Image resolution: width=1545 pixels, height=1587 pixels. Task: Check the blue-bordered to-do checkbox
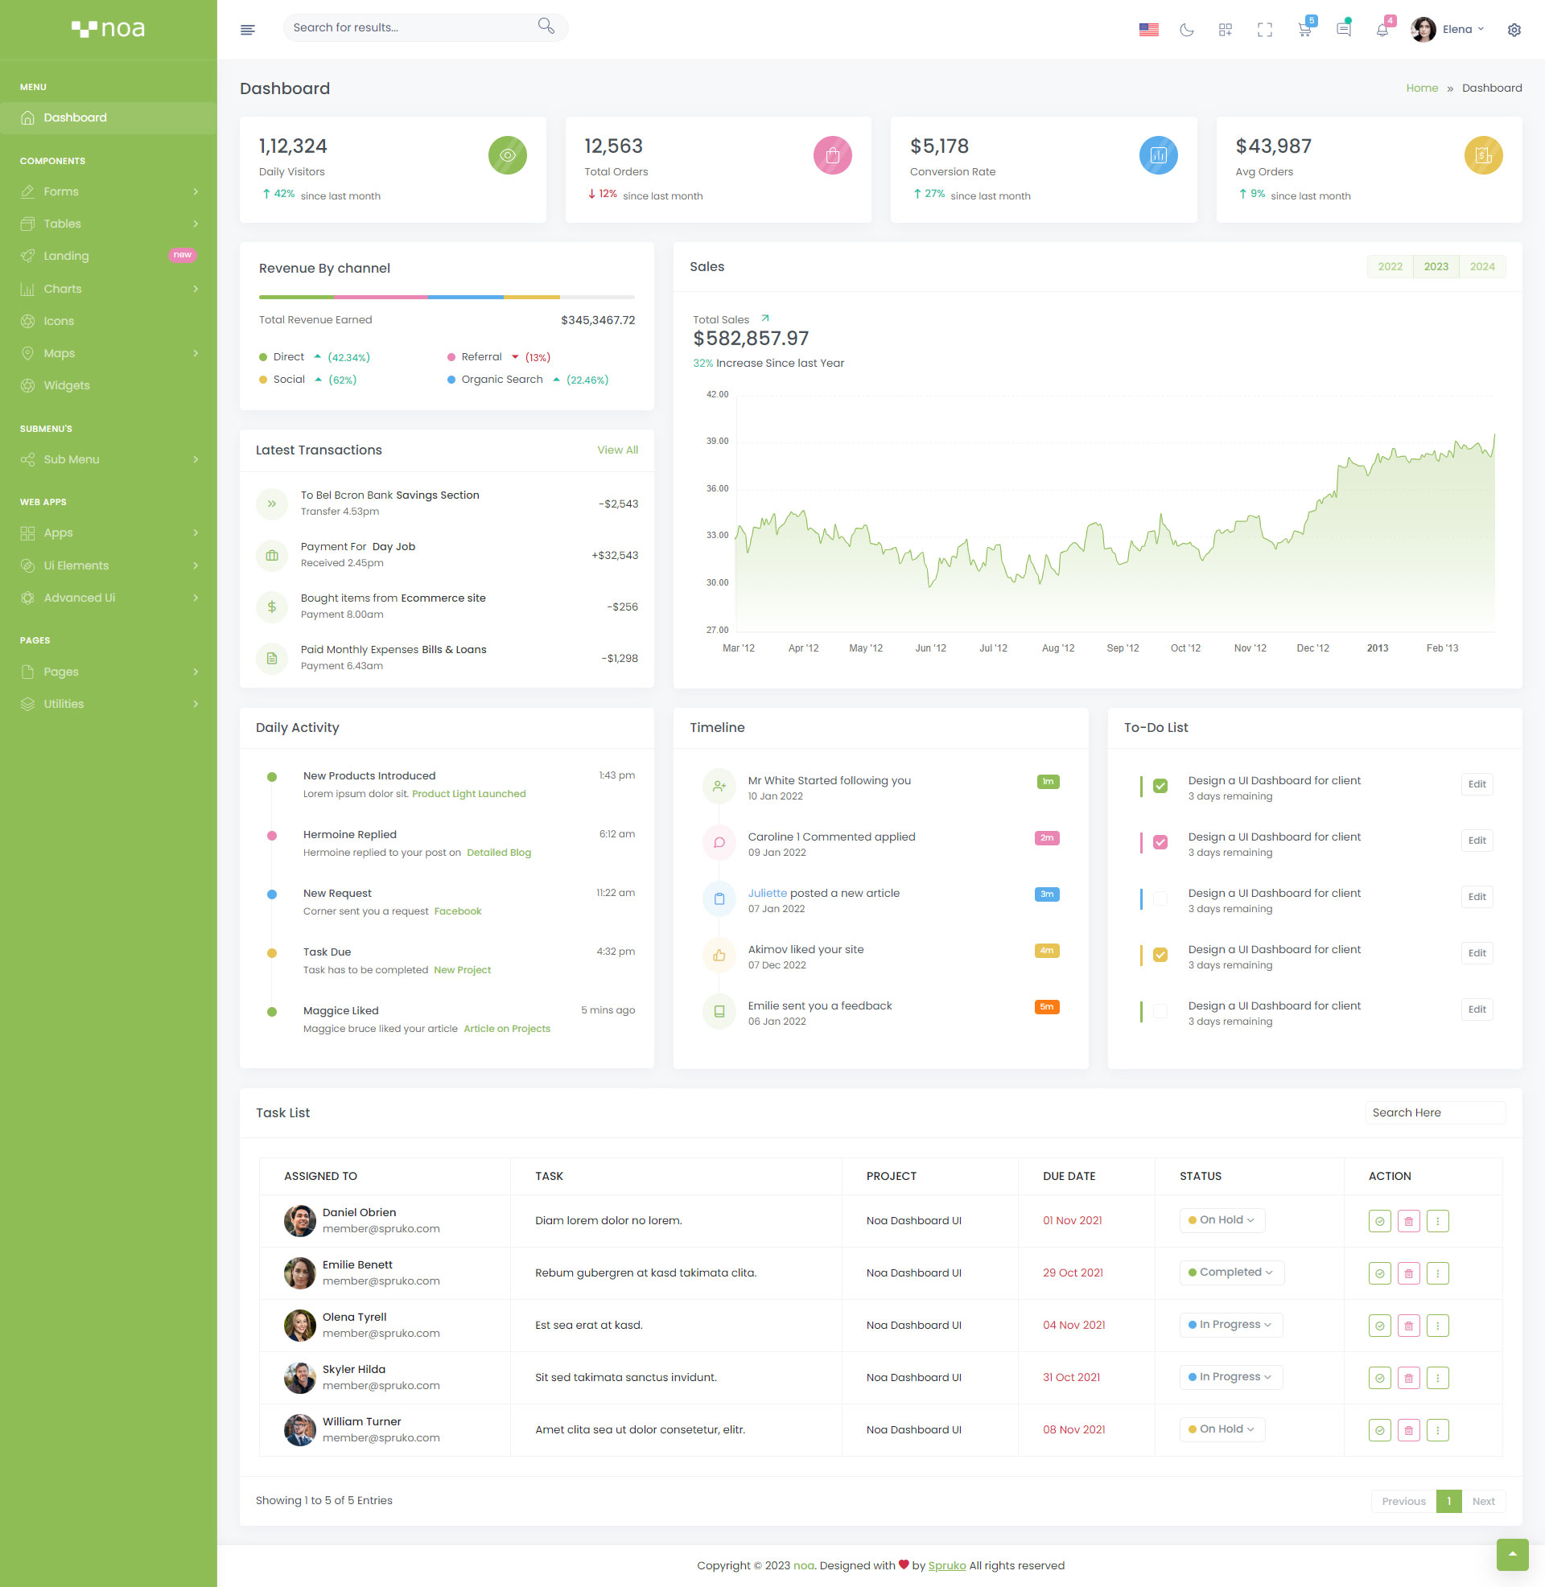[1160, 898]
